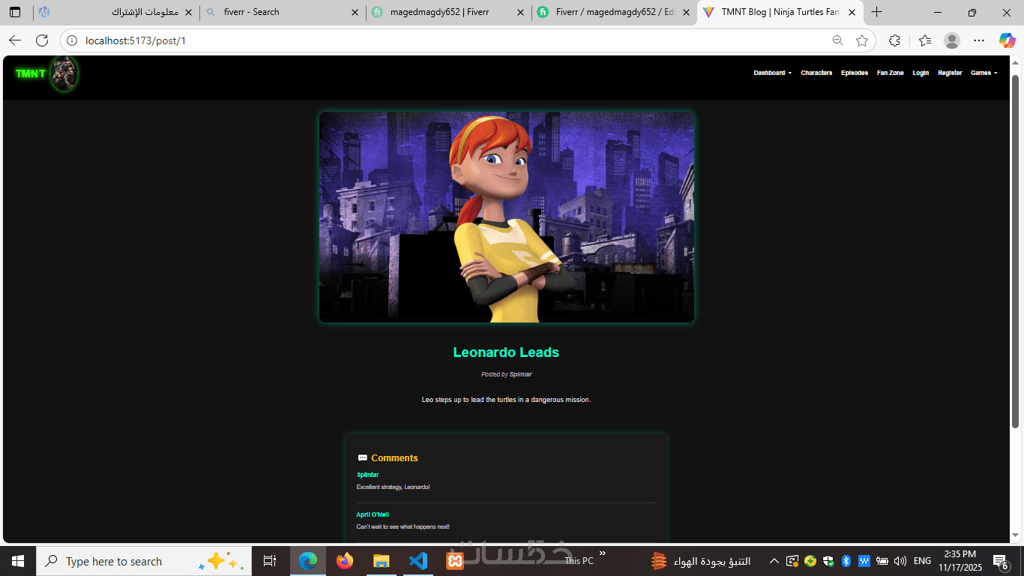This screenshot has width=1024, height=576.
Task: Click the page vertical scrollbar thumb
Action: coord(1016,251)
